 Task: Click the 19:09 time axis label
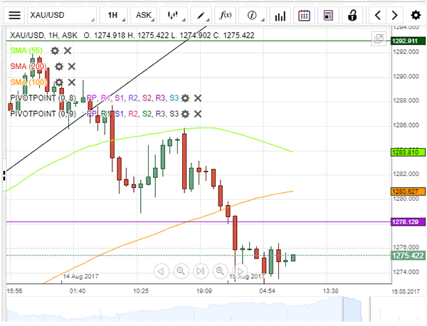(204, 291)
